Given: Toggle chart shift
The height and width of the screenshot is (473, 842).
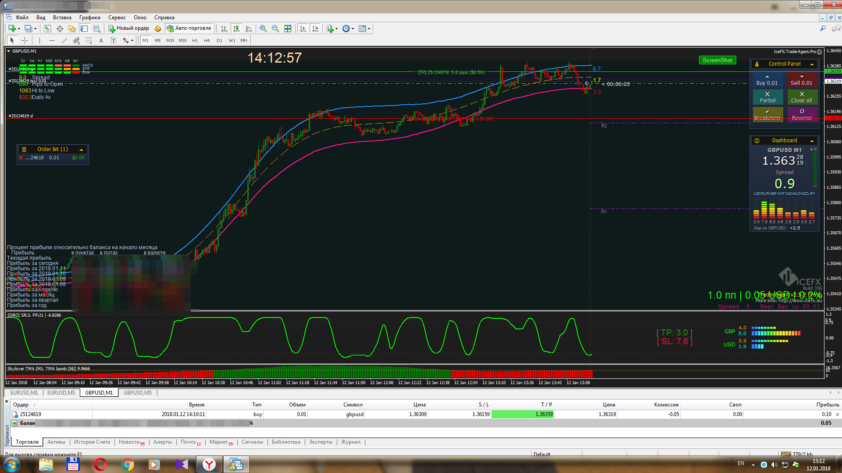Looking at the screenshot, I should coord(315,28).
